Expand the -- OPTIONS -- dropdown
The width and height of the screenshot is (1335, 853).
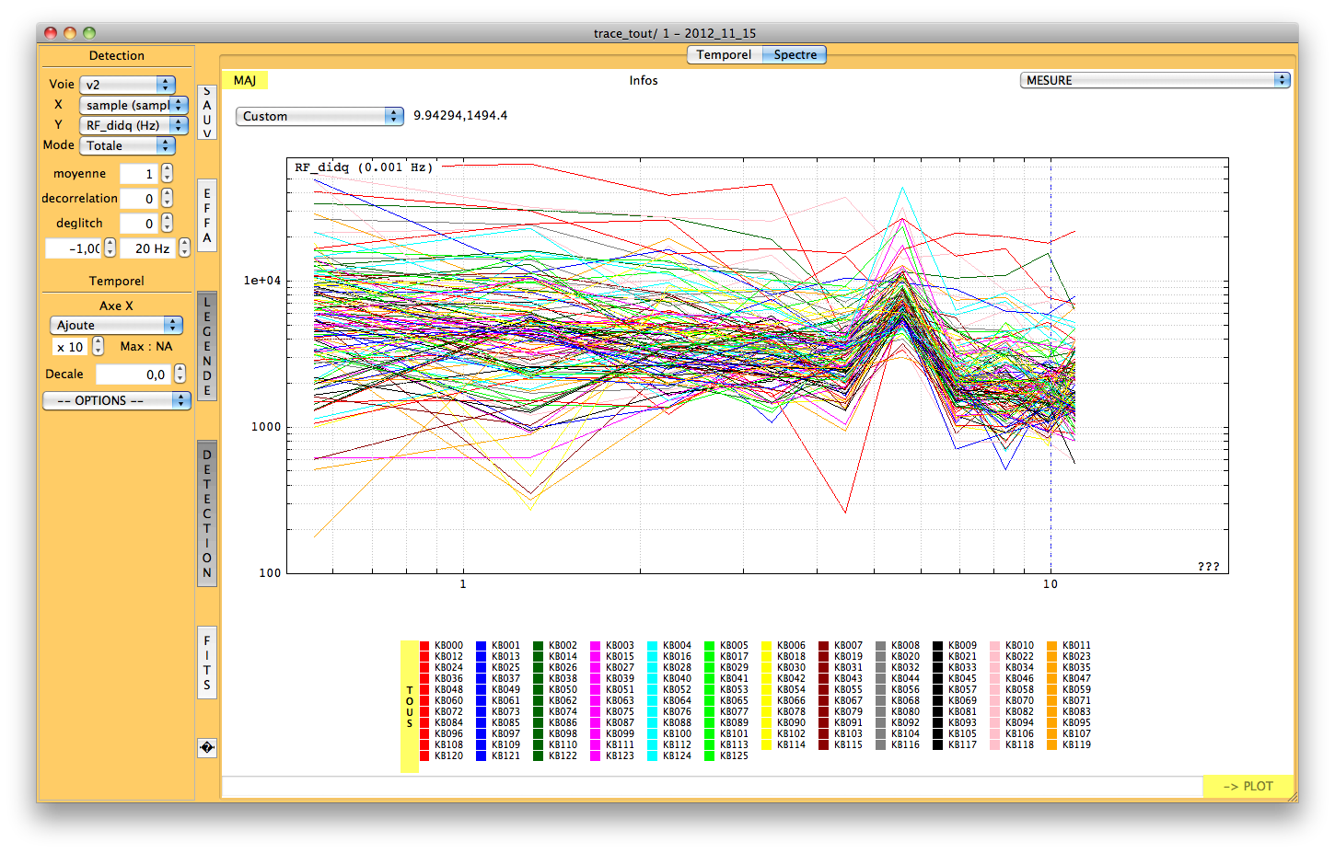click(117, 401)
